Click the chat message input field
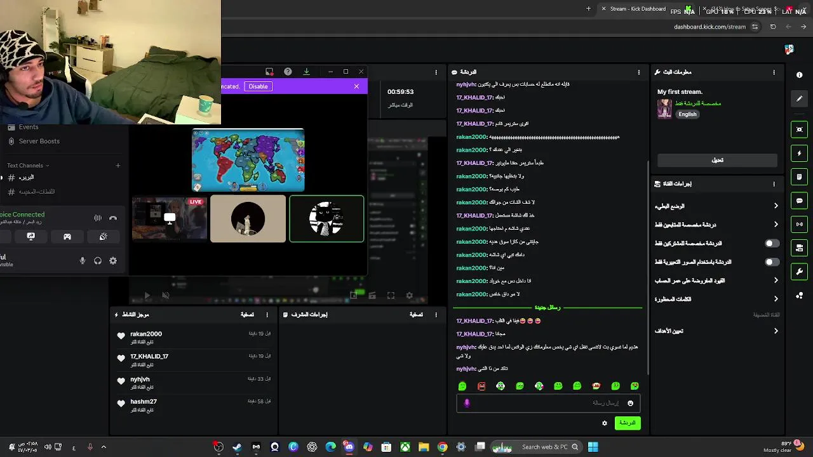 click(x=548, y=403)
